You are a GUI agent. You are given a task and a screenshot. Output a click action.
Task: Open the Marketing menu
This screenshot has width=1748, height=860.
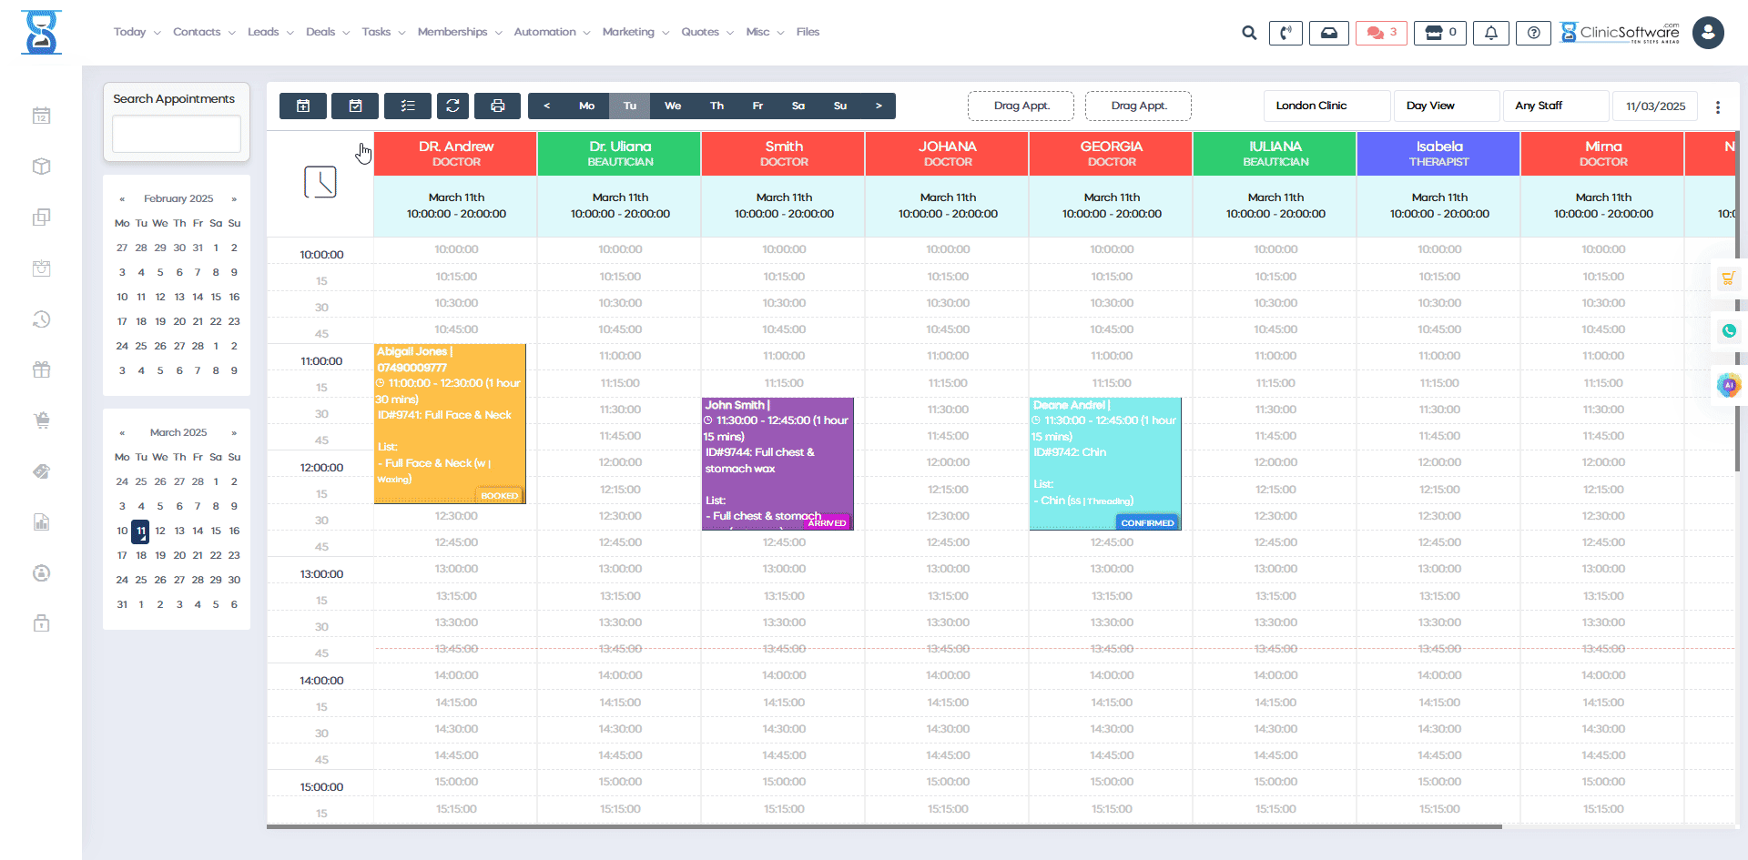tap(629, 32)
